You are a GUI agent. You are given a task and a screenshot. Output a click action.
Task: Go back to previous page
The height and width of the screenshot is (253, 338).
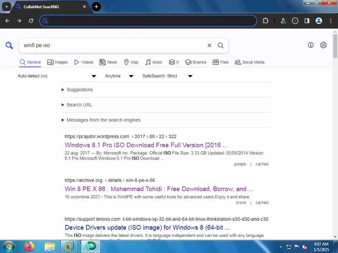7,21
